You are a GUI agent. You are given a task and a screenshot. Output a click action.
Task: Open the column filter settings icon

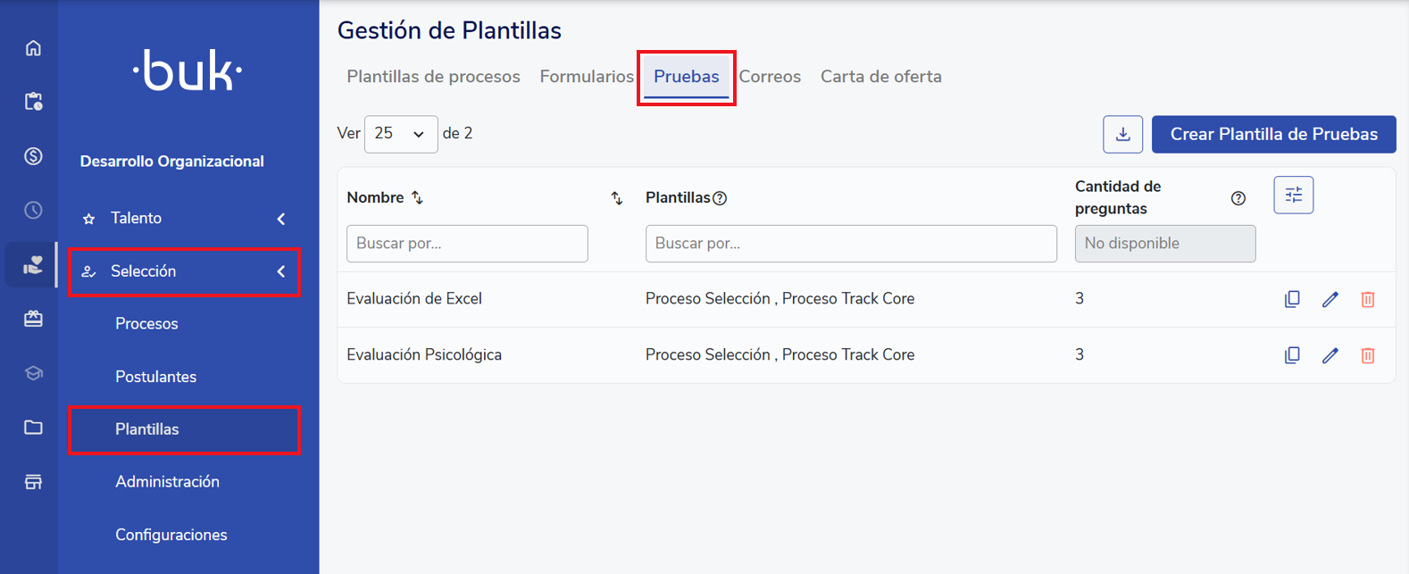[x=1293, y=195]
